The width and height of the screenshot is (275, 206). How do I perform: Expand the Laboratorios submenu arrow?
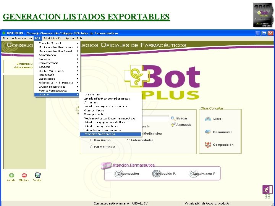pos(78,79)
